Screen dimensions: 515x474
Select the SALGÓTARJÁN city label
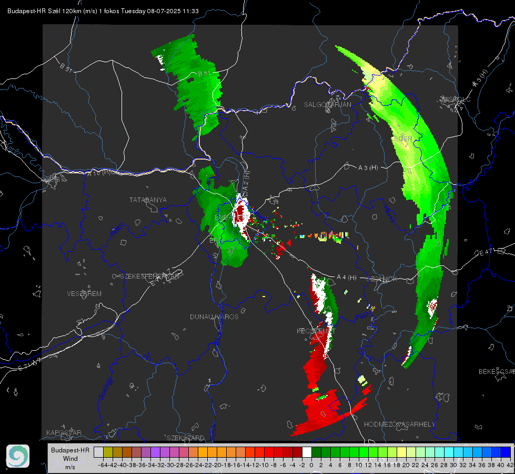tap(327, 105)
